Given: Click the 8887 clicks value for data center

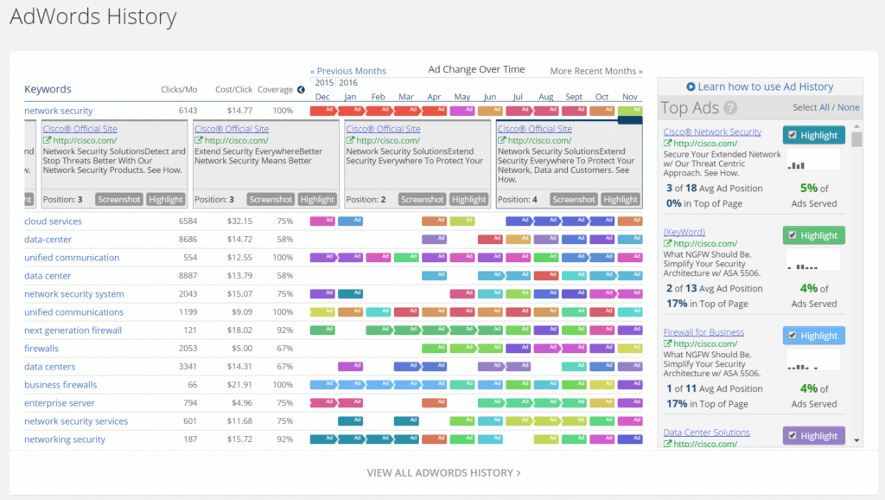Looking at the screenshot, I should pos(188,276).
